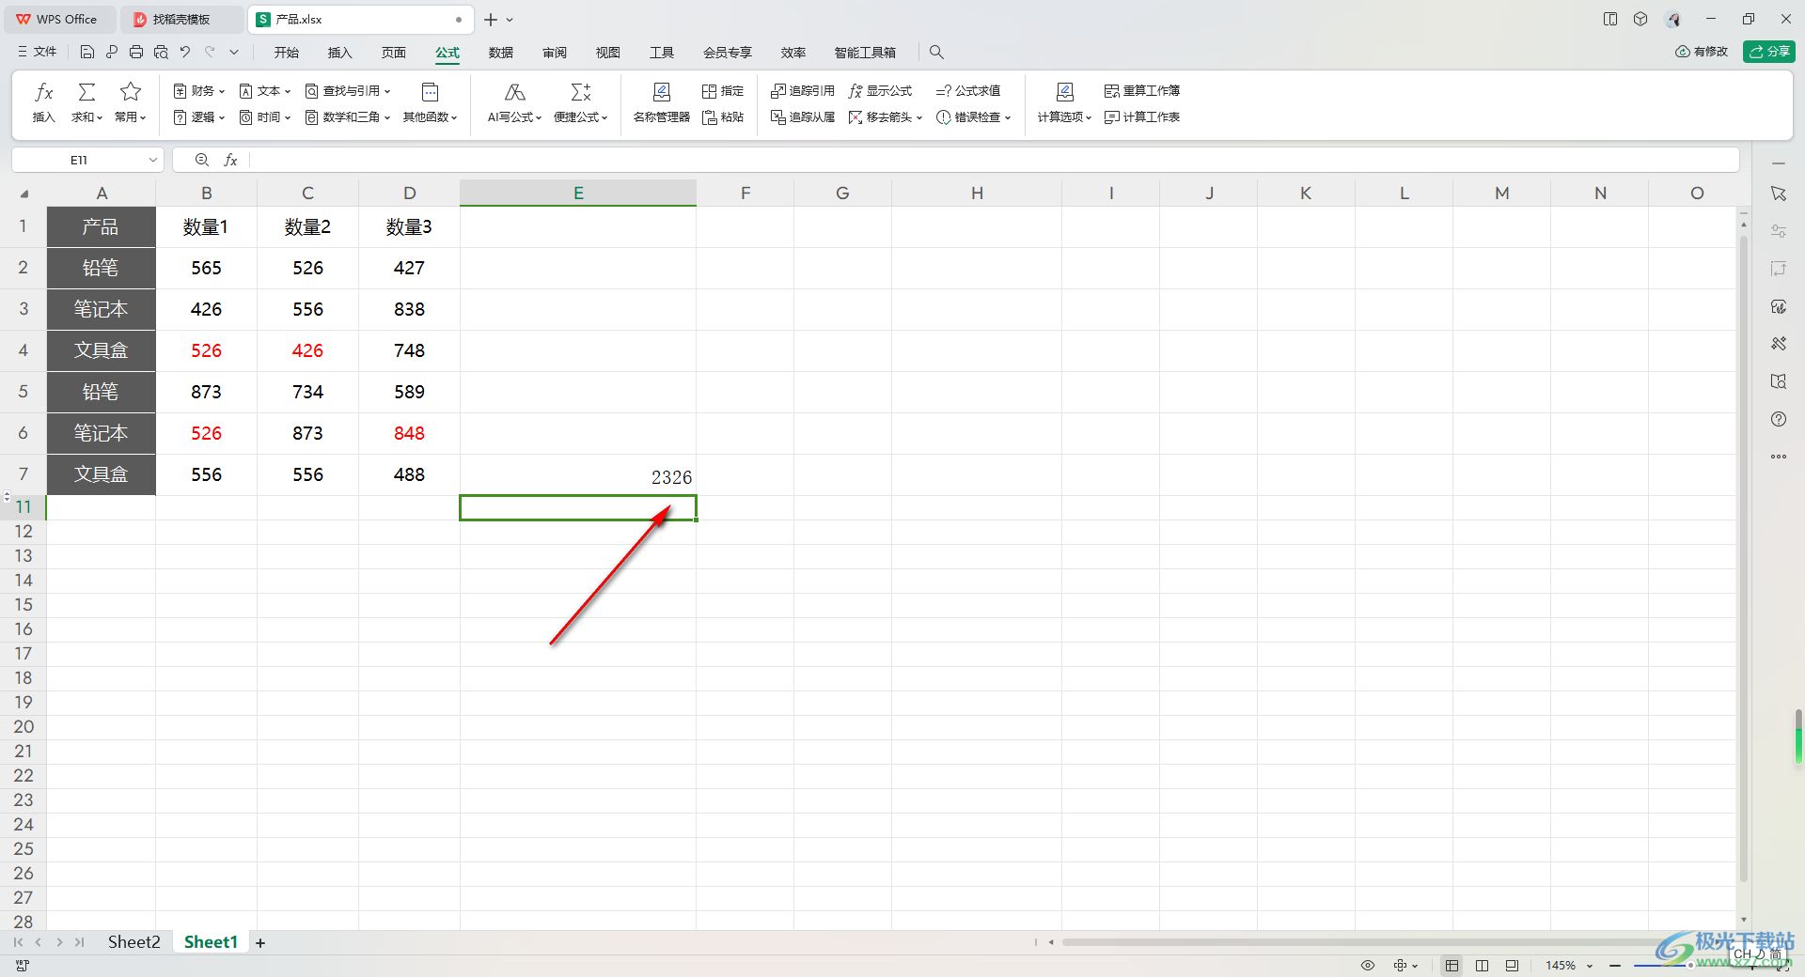The height and width of the screenshot is (977, 1805).
Task: Expand the Date and Time functions dropdown
Action: tap(265, 117)
